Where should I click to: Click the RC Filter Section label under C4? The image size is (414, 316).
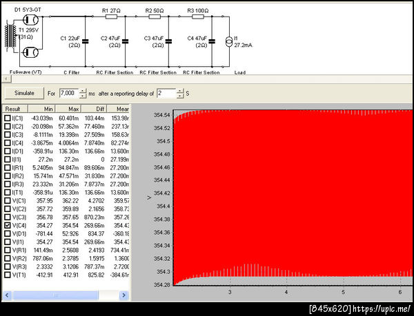201,72
